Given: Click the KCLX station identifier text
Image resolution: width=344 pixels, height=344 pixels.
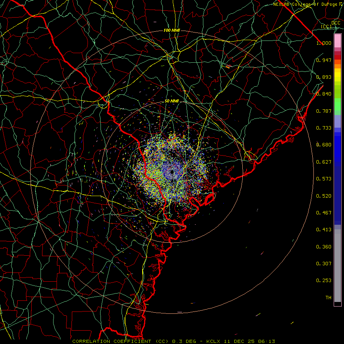Looking at the screenshot, I should [213, 341].
